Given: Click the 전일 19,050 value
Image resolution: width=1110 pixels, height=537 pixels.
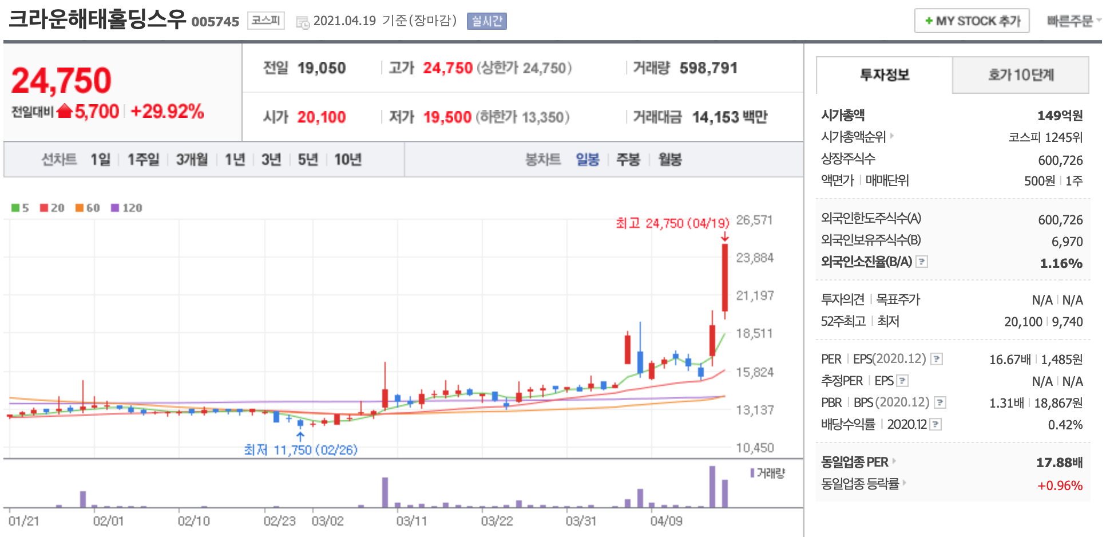Looking at the screenshot, I should pyautogui.click(x=322, y=68).
